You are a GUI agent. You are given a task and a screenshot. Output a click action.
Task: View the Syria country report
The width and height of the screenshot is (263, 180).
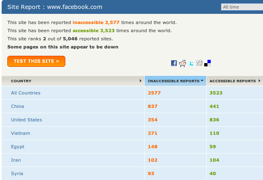(17, 173)
